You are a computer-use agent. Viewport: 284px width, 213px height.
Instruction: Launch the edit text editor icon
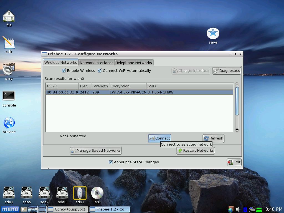click(x=9, y=43)
